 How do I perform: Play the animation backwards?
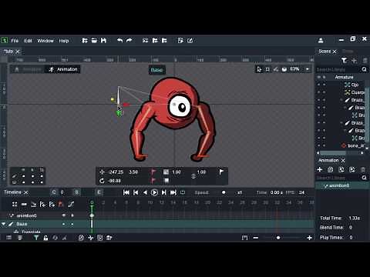click(x=145, y=192)
